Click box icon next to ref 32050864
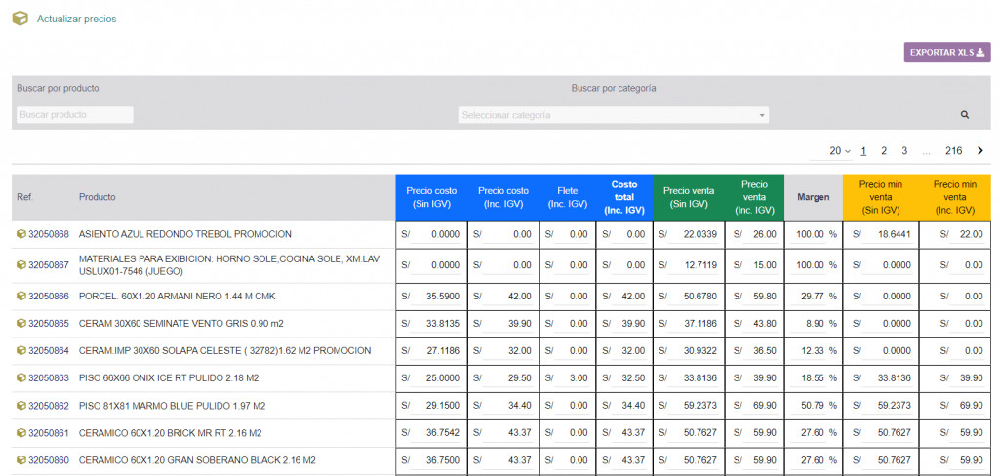Viewport: 999px width, 476px height. click(x=20, y=351)
